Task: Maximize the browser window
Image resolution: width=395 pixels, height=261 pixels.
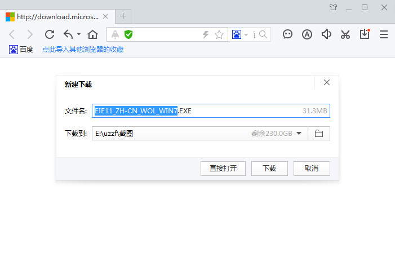Action: [365, 7]
